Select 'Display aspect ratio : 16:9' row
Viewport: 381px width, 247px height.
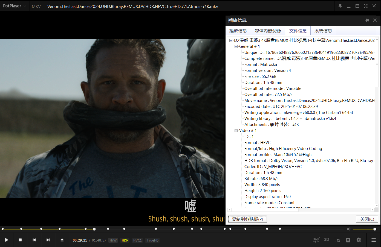267,197
